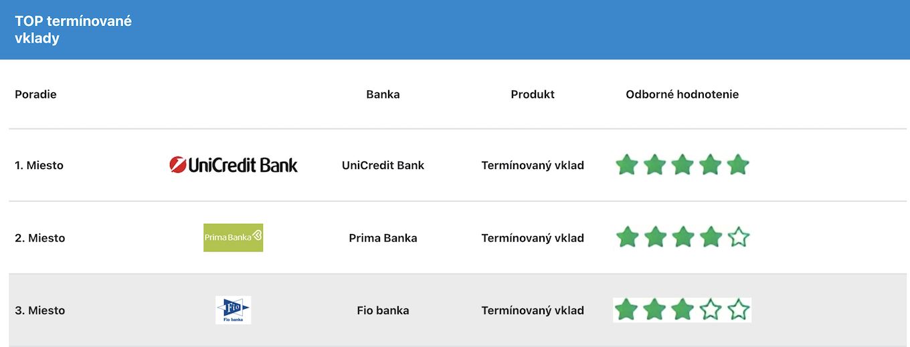Click Fio banka's first green star
The image size is (910, 347).
(626, 310)
